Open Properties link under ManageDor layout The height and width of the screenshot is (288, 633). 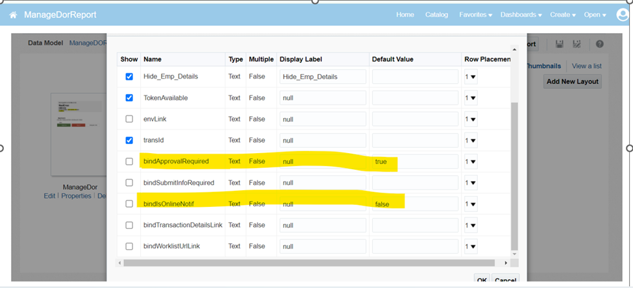click(x=76, y=196)
